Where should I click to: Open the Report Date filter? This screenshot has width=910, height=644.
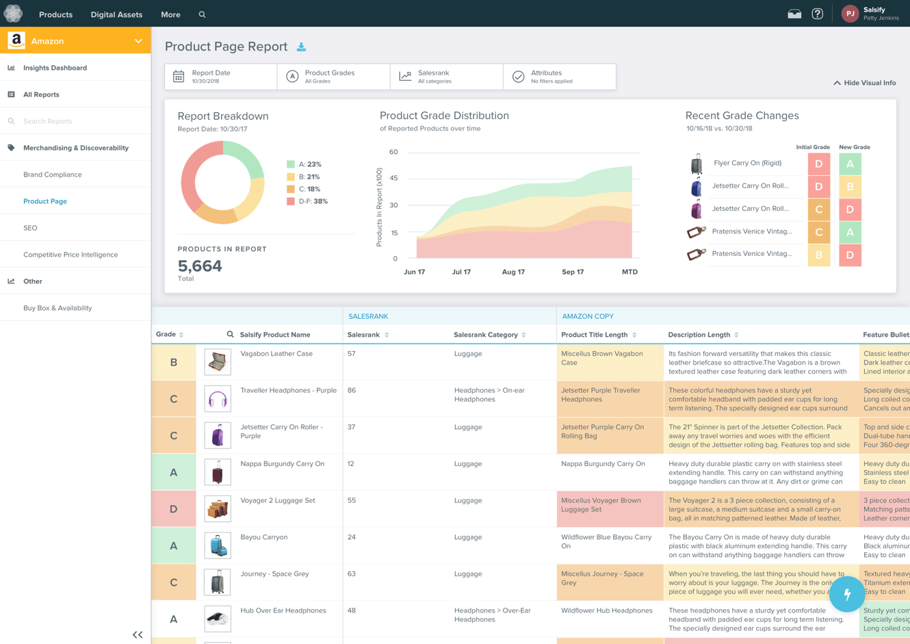[x=221, y=77]
